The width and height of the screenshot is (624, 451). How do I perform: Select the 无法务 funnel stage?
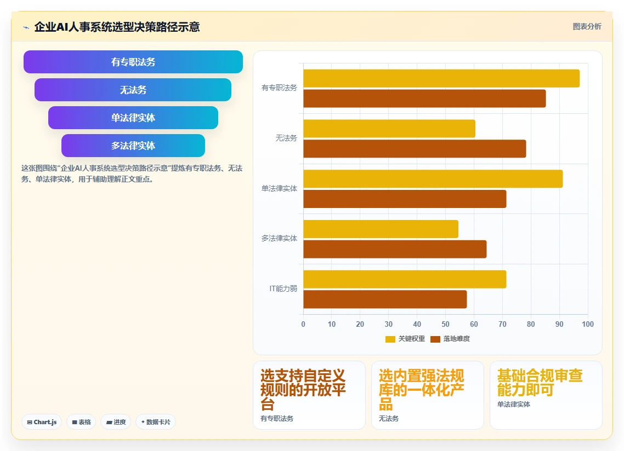tap(133, 90)
